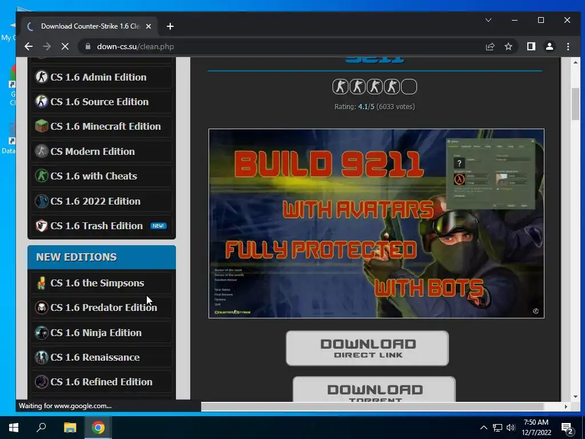Screen dimensions: 585x439
Task: Close the Download Counter-Strike tab
Action: [x=149, y=26]
